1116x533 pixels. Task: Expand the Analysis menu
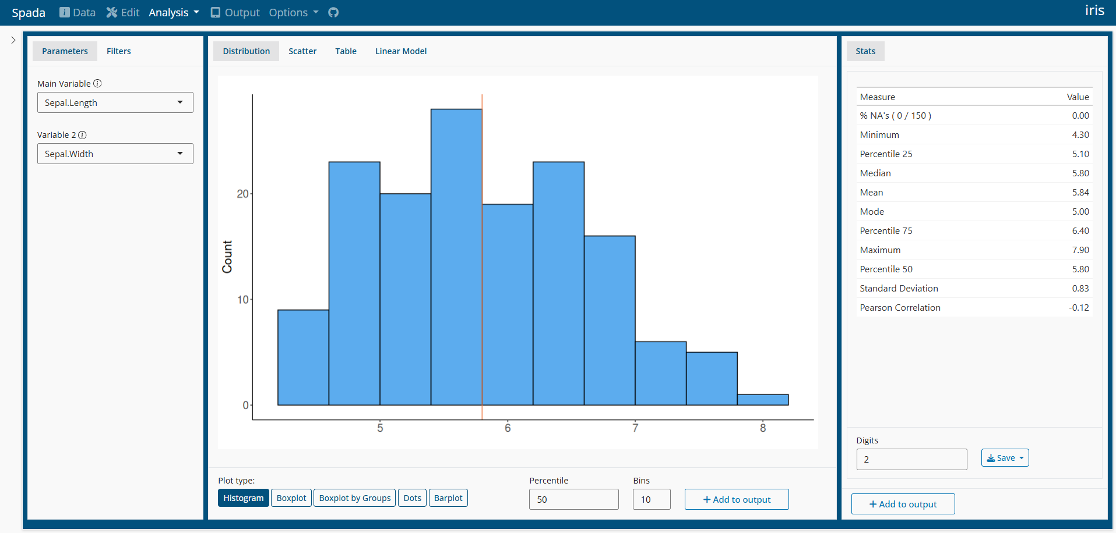click(174, 12)
